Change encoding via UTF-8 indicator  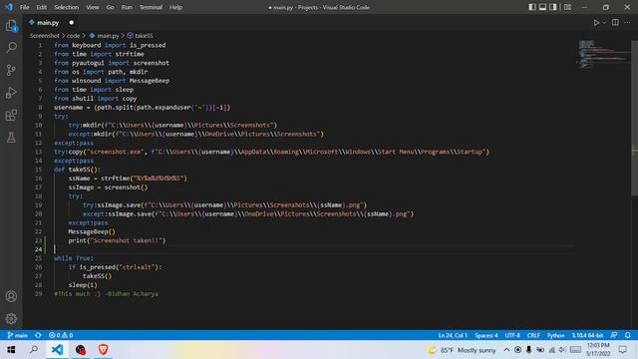point(512,335)
